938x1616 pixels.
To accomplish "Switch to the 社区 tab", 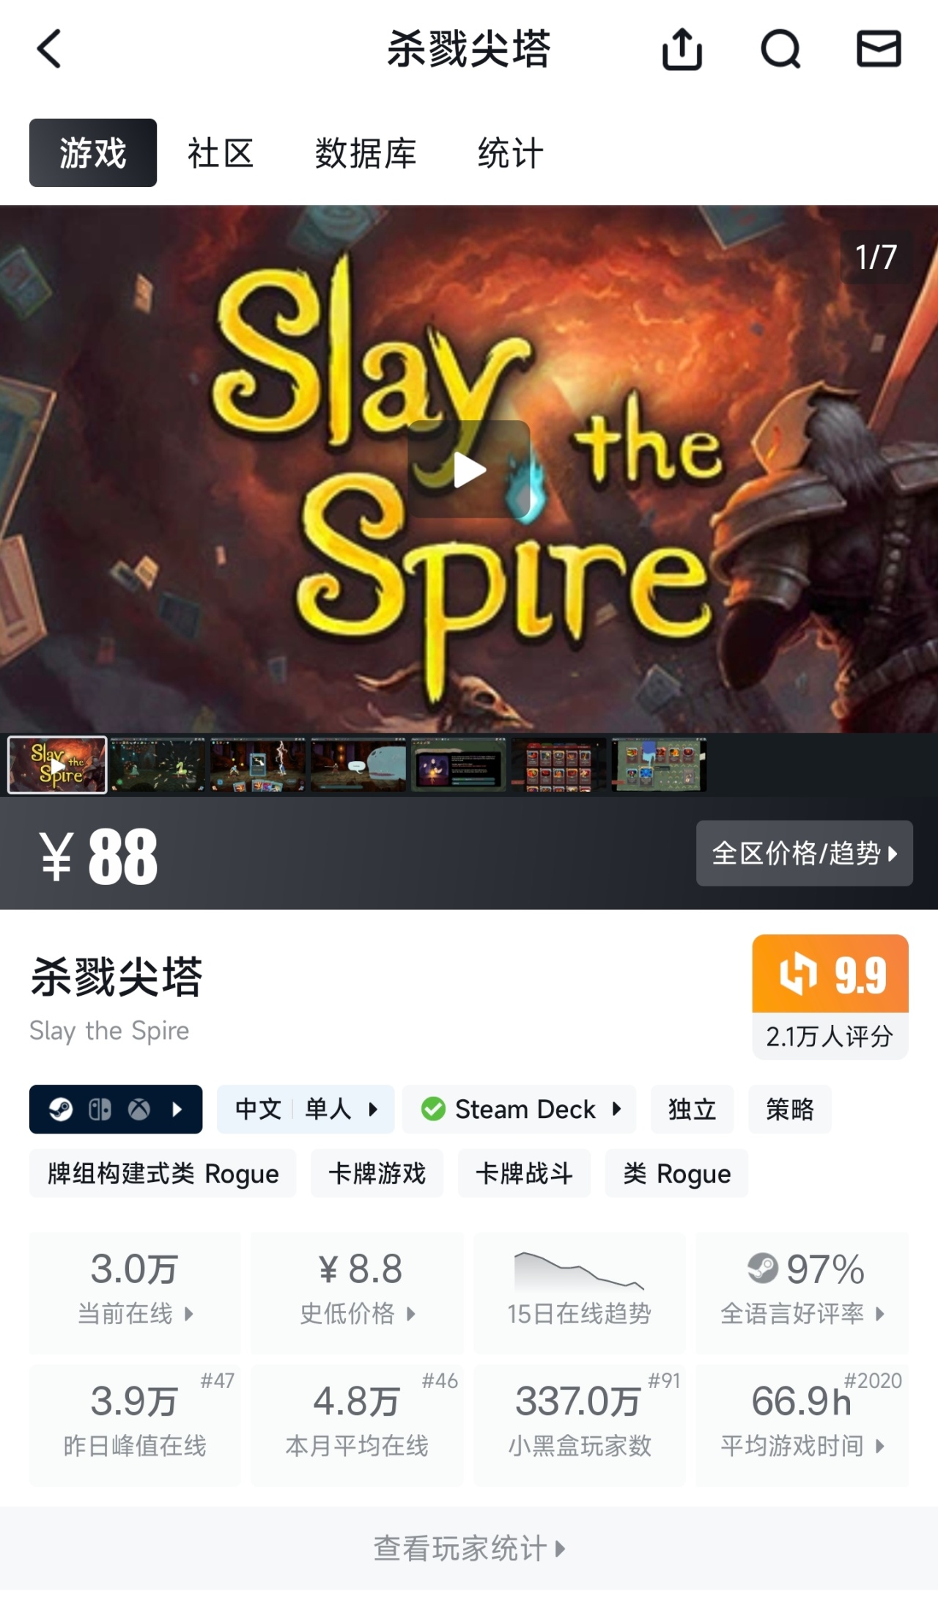I will 221,153.
